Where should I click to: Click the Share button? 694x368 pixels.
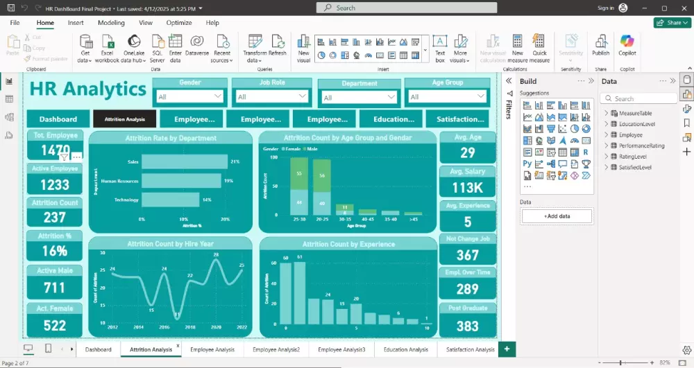pos(672,23)
